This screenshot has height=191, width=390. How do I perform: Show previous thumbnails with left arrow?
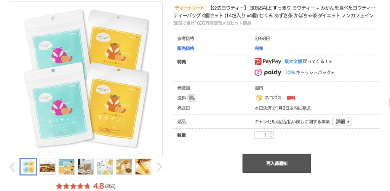(x=12, y=167)
